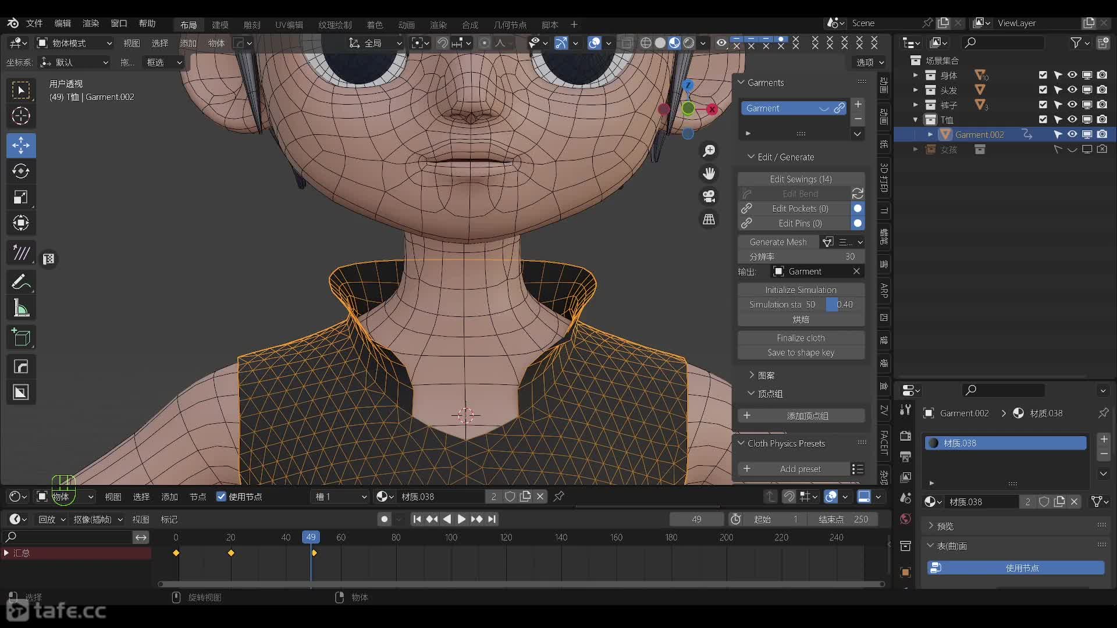The image size is (1117, 628).
Task: Click the red X axis gizmo ball
Action: 712,109
